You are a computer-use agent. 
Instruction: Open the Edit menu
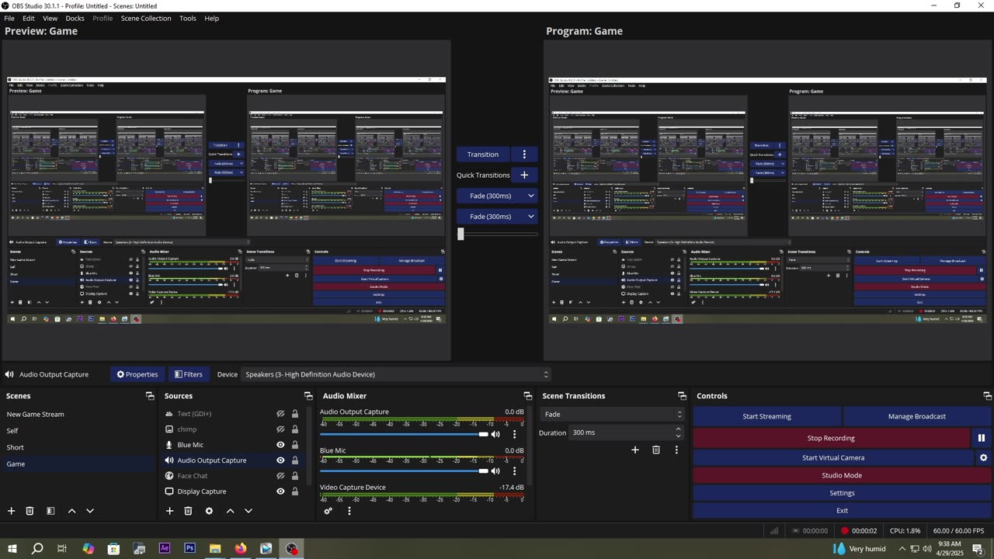click(28, 18)
